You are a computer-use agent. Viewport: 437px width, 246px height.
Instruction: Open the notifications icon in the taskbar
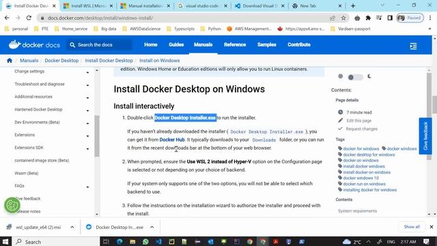coord(426,241)
